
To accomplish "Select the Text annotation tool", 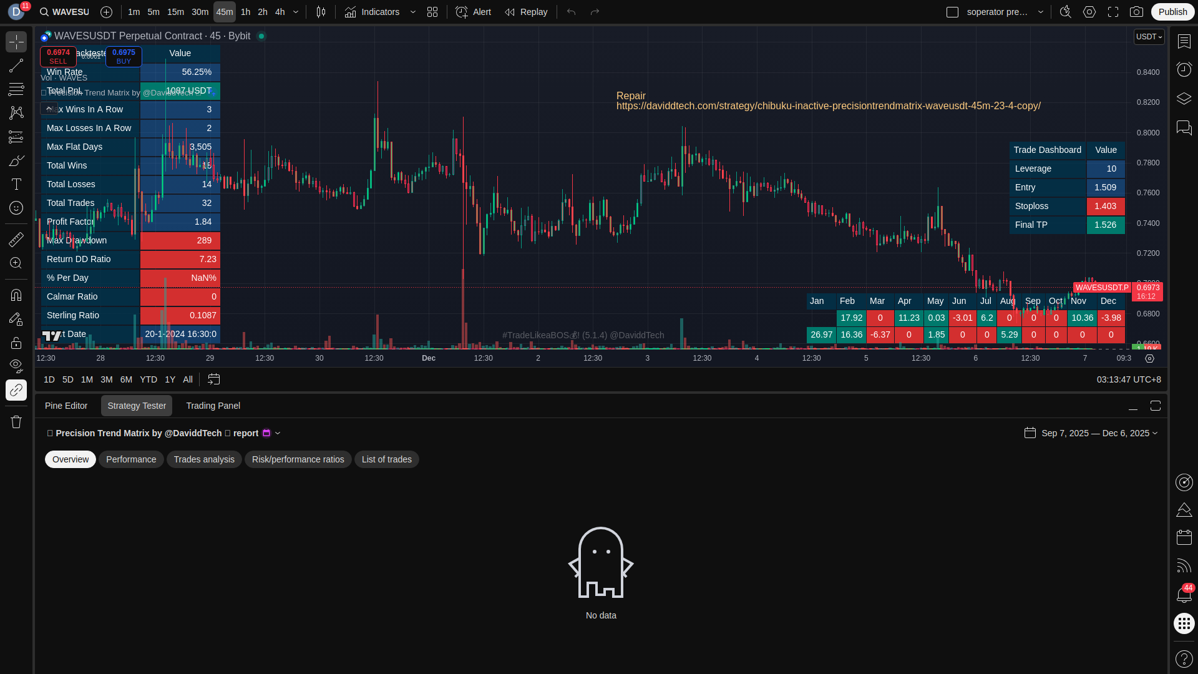I will pyautogui.click(x=16, y=184).
